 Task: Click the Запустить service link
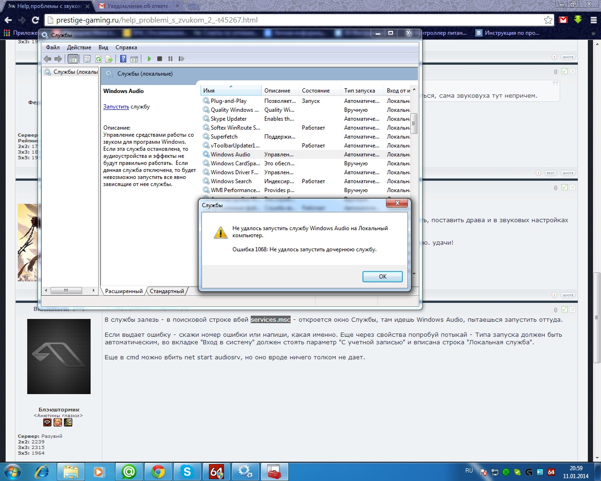(x=116, y=107)
